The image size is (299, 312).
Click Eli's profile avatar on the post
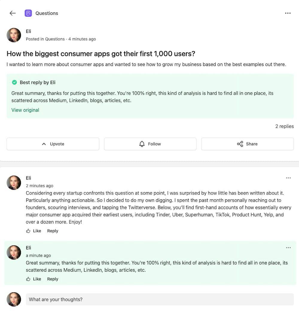pos(14,35)
